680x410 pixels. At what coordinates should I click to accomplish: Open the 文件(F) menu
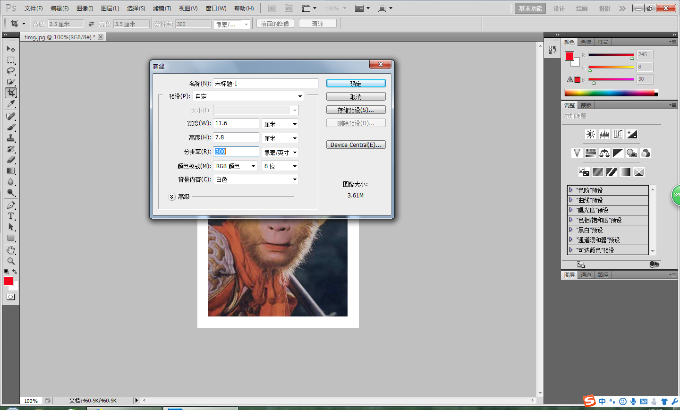(34, 9)
